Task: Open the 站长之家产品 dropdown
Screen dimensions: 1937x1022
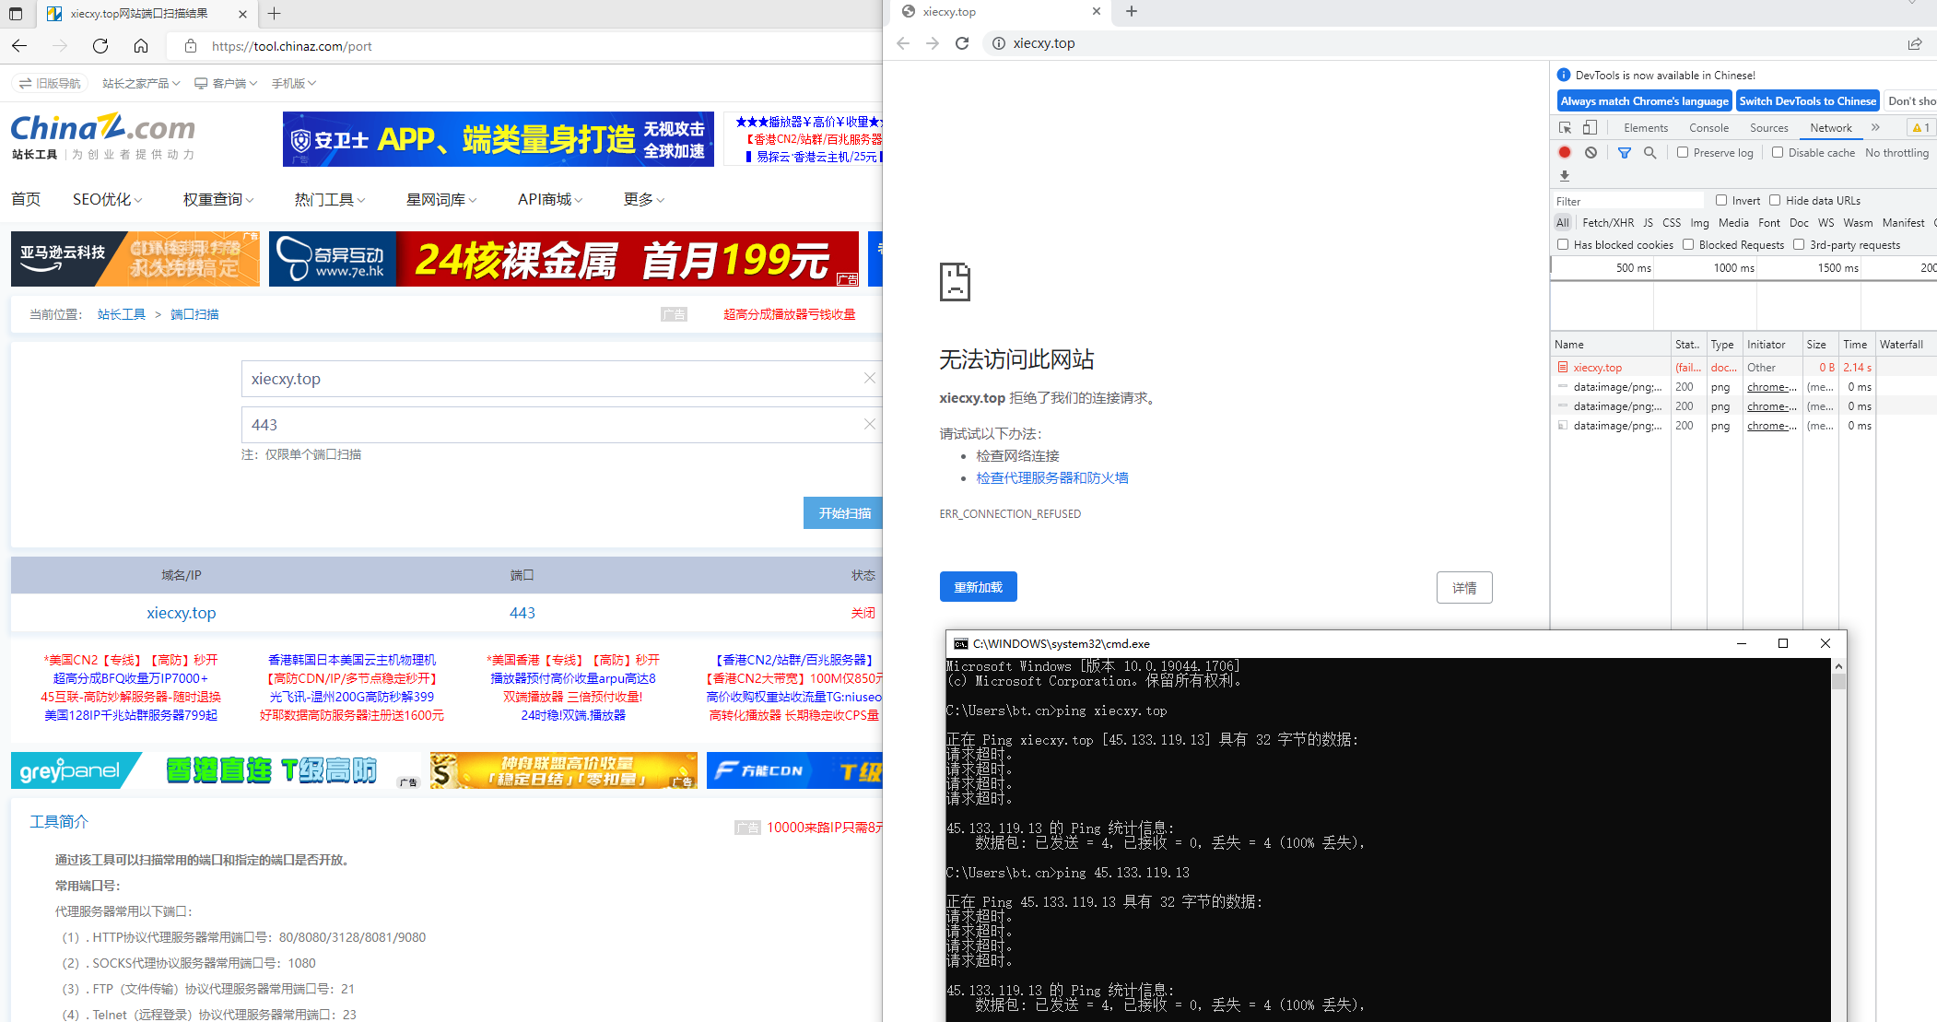Action: click(141, 83)
